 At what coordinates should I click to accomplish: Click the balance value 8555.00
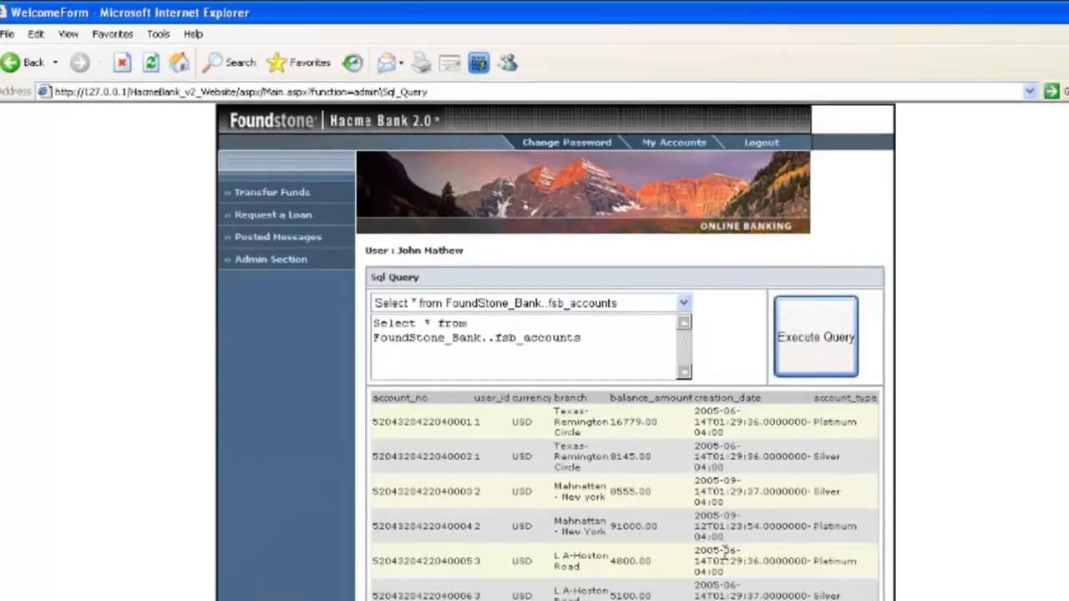coord(630,492)
